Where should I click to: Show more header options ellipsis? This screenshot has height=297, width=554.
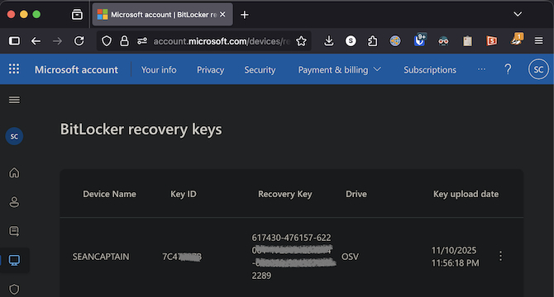[x=481, y=69]
